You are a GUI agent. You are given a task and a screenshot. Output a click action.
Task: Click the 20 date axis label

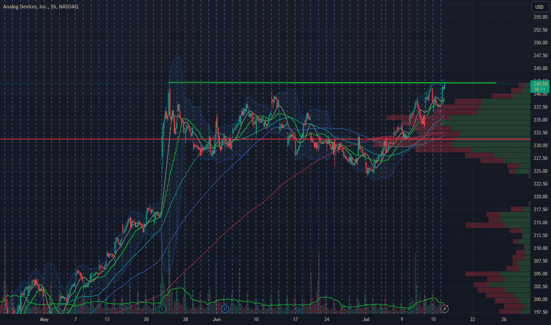146,319
